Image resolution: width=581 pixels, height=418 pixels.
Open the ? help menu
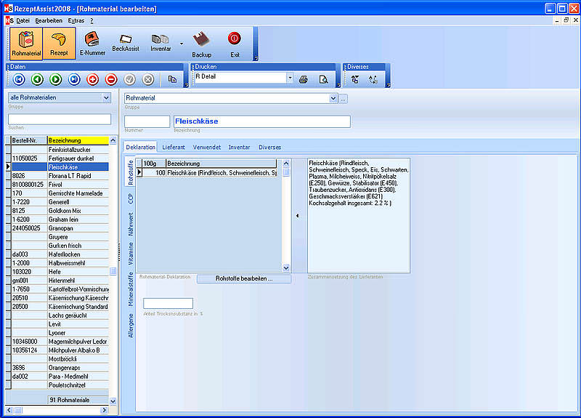92,21
